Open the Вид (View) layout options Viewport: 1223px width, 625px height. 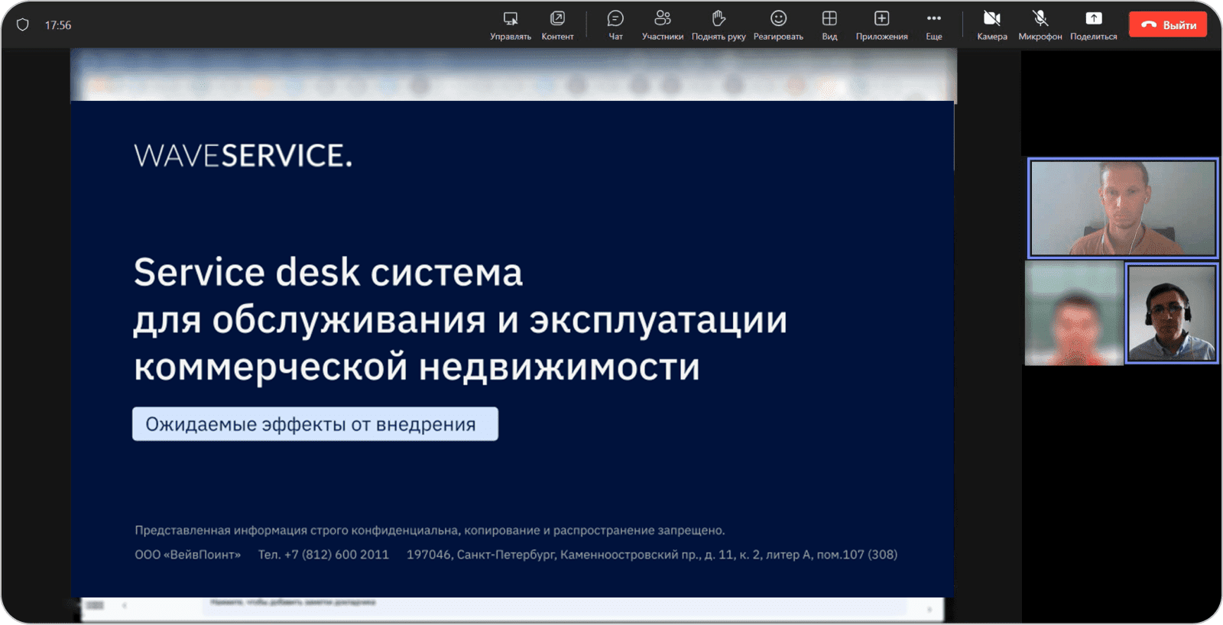(x=829, y=24)
